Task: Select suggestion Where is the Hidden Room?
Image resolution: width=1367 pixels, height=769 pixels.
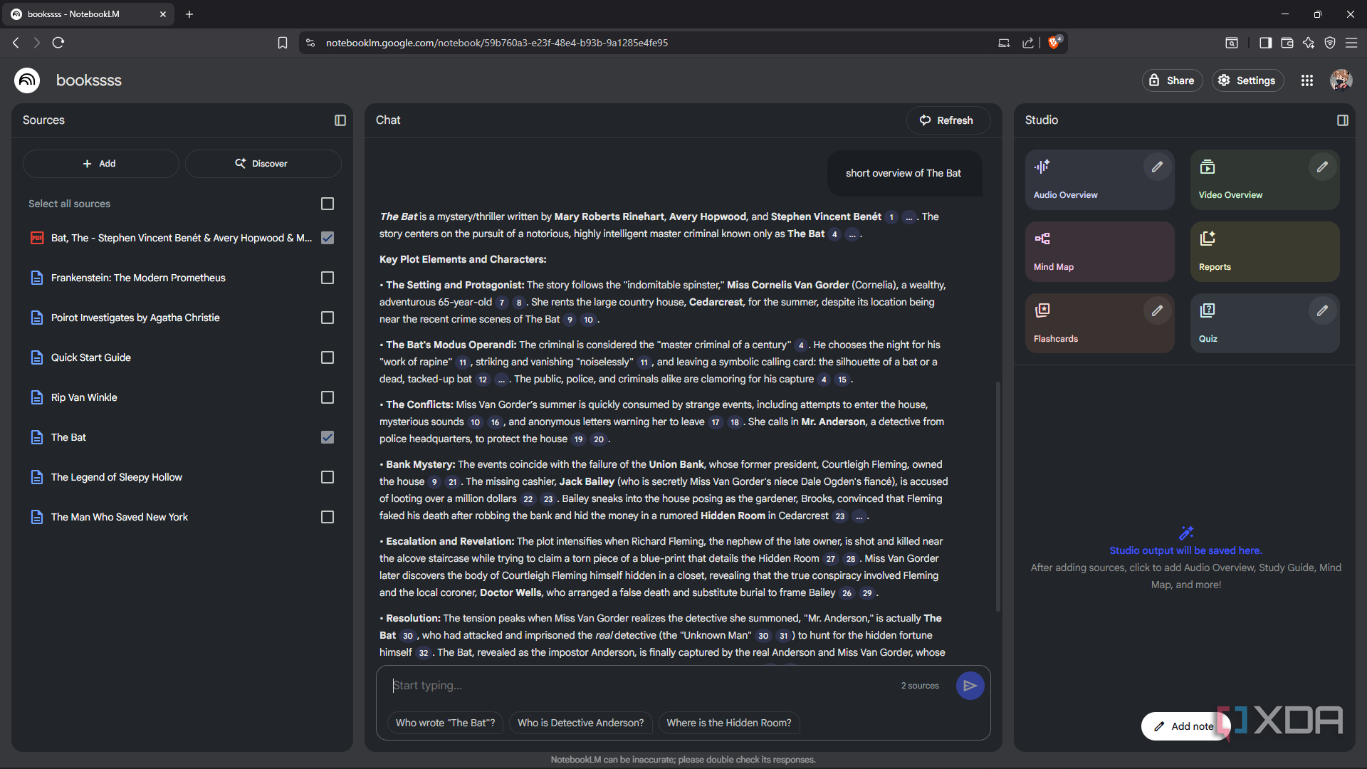Action: tap(728, 723)
